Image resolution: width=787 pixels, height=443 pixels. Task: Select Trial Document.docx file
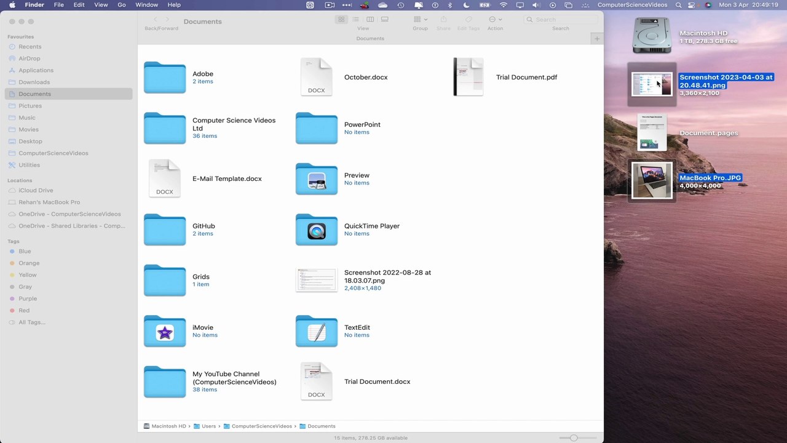(x=317, y=381)
